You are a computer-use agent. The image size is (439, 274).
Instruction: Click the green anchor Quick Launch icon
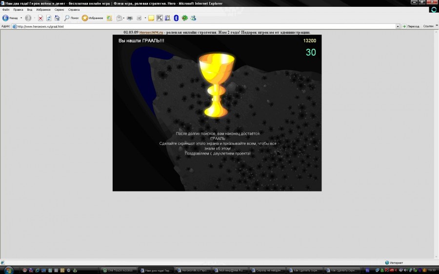click(75, 271)
